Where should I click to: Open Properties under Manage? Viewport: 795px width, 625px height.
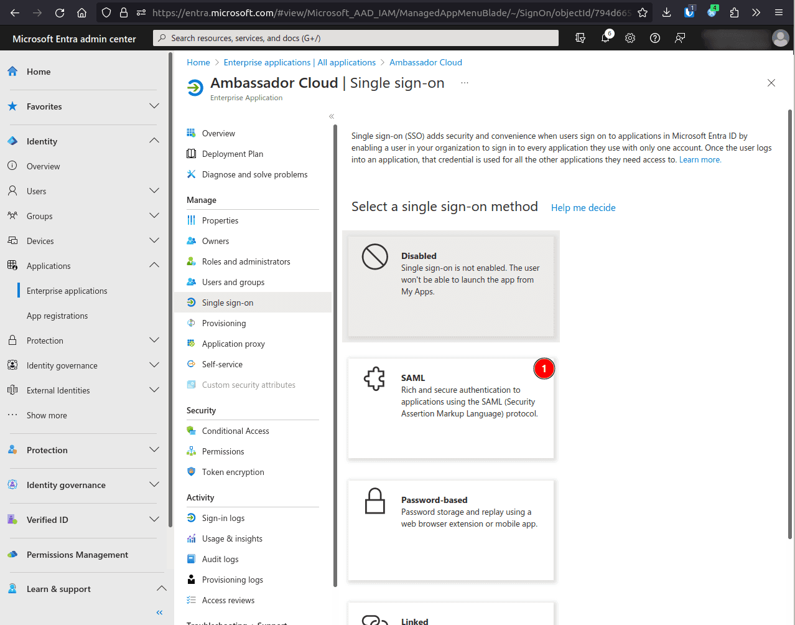(x=220, y=220)
